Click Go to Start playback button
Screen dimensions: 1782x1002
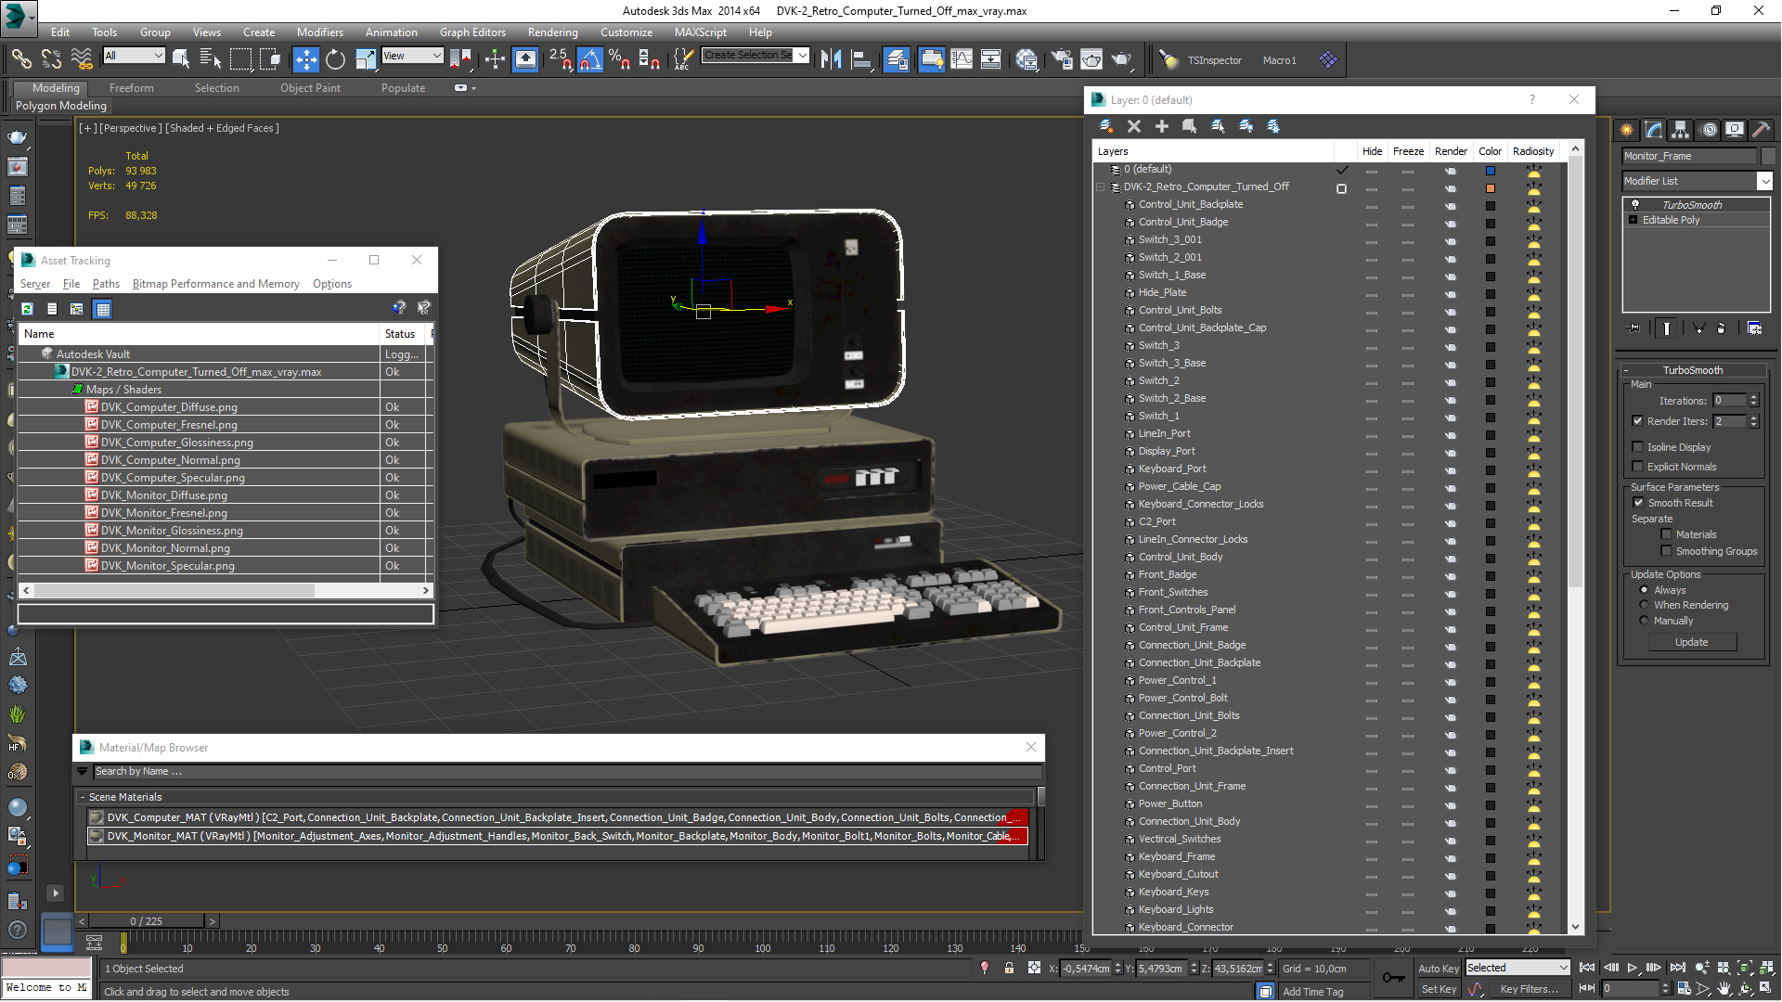pyautogui.click(x=1587, y=968)
